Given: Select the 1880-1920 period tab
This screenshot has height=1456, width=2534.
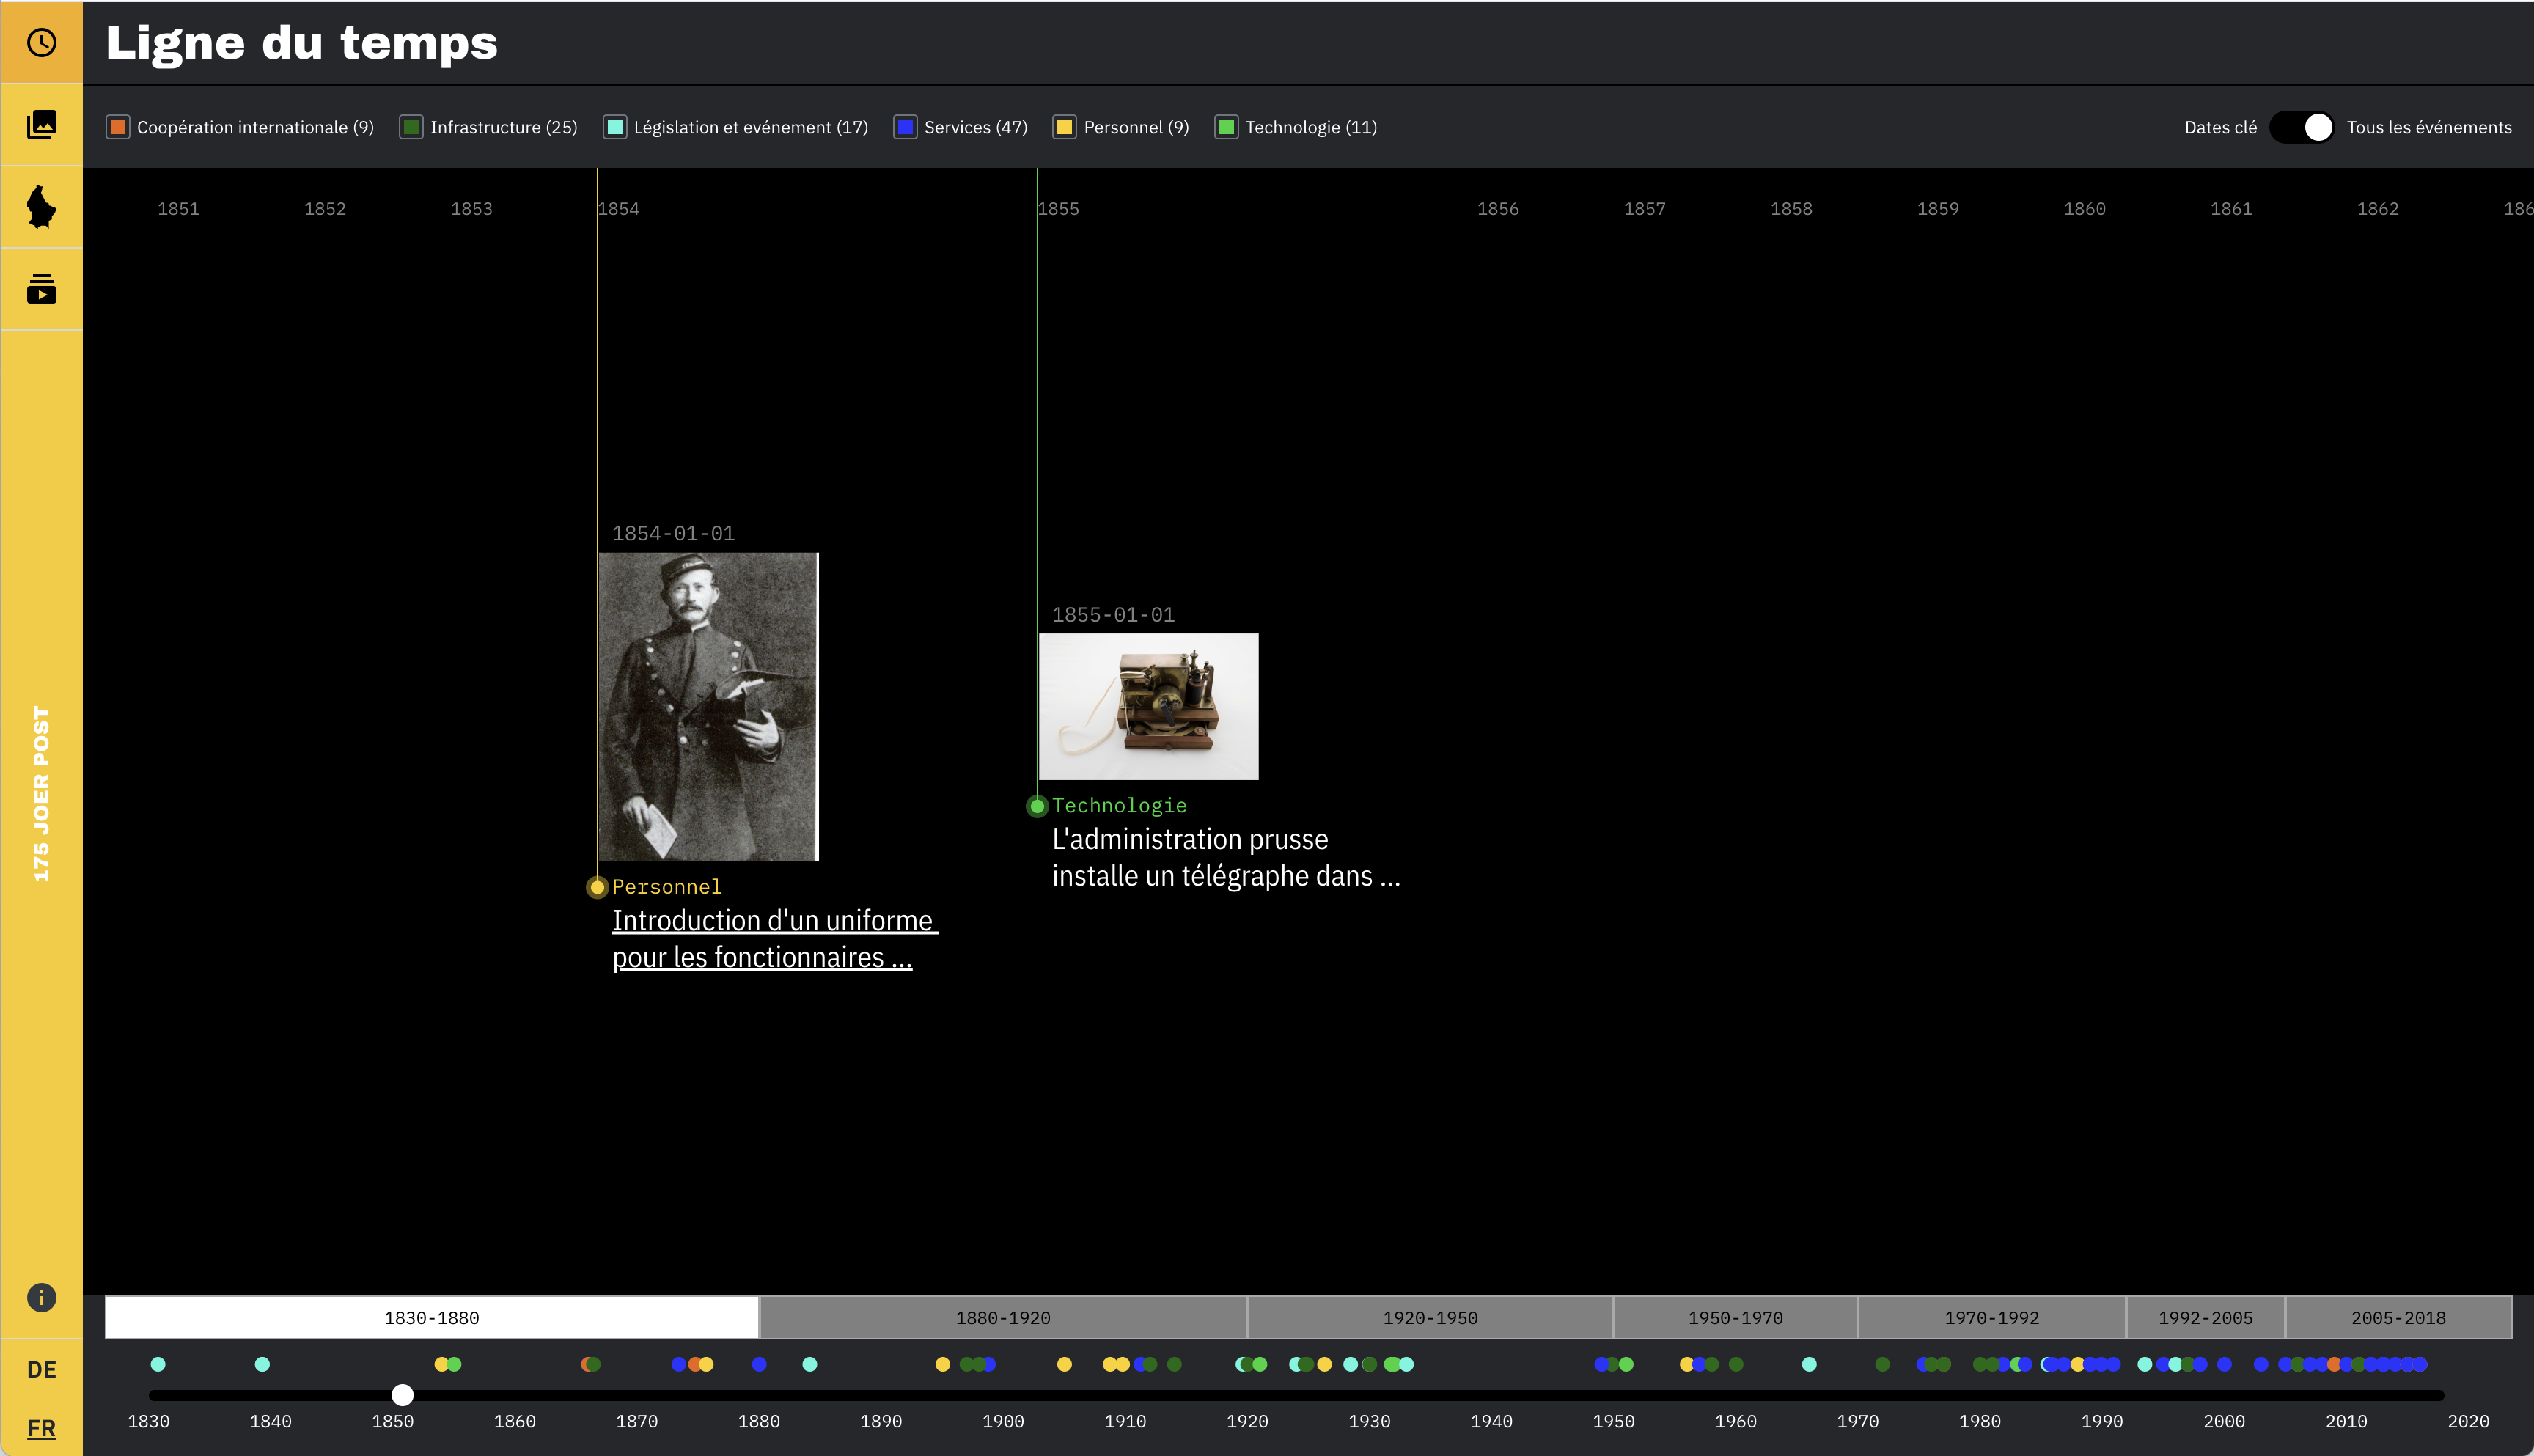Looking at the screenshot, I should pyautogui.click(x=1002, y=1318).
